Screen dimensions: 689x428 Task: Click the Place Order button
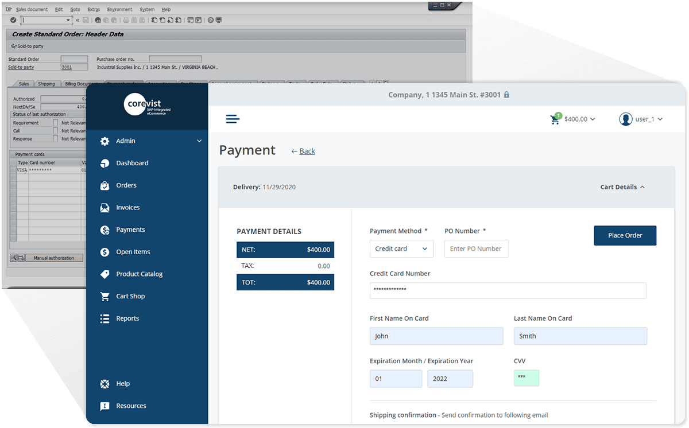click(625, 235)
